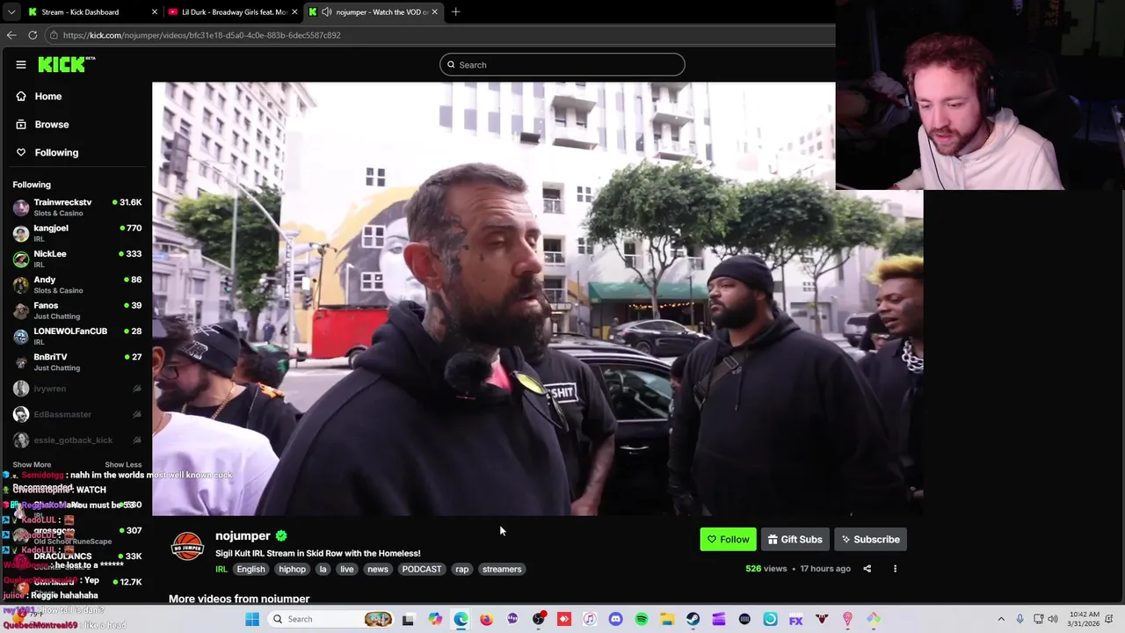1125x633 pixels.
Task: Open the nojumper channel name link
Action: point(243,535)
